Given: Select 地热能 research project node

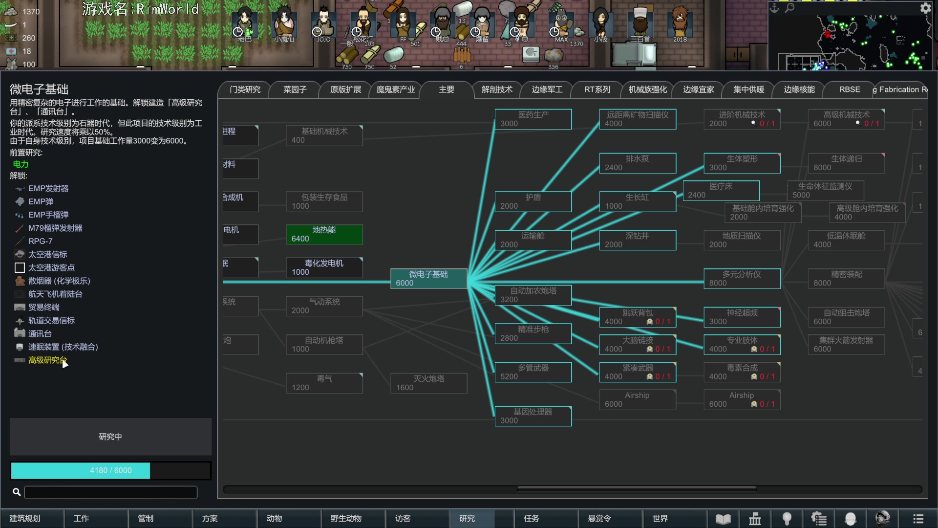Looking at the screenshot, I should pyautogui.click(x=324, y=234).
